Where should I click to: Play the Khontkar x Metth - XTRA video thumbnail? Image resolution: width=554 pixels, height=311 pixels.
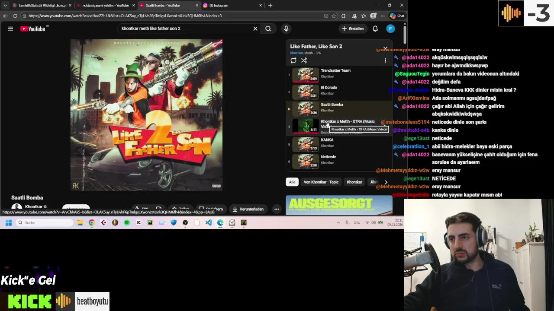point(306,126)
